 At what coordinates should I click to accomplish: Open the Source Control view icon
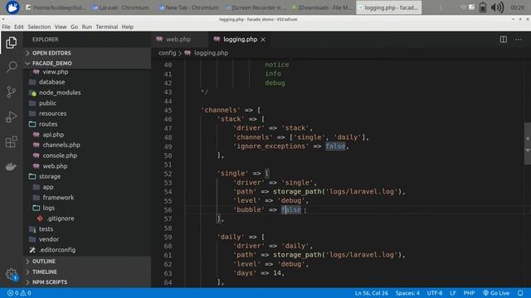[11, 92]
